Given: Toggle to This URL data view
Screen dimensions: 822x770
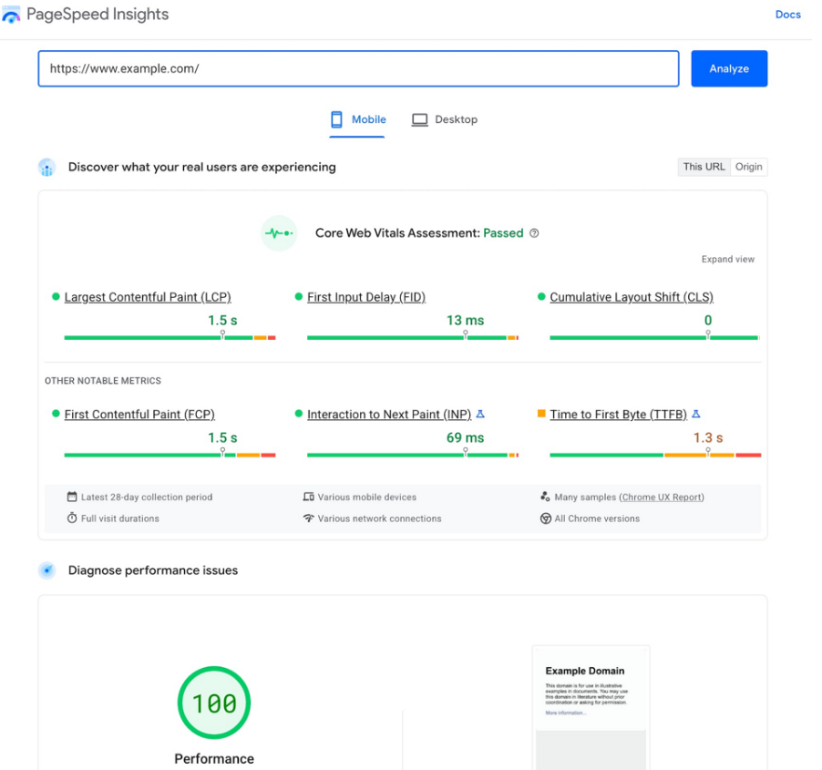Looking at the screenshot, I should [704, 167].
